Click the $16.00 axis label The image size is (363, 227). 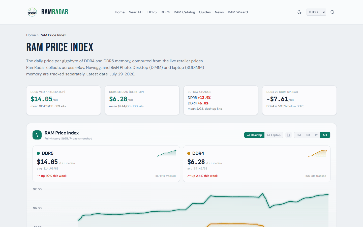(x=37, y=189)
